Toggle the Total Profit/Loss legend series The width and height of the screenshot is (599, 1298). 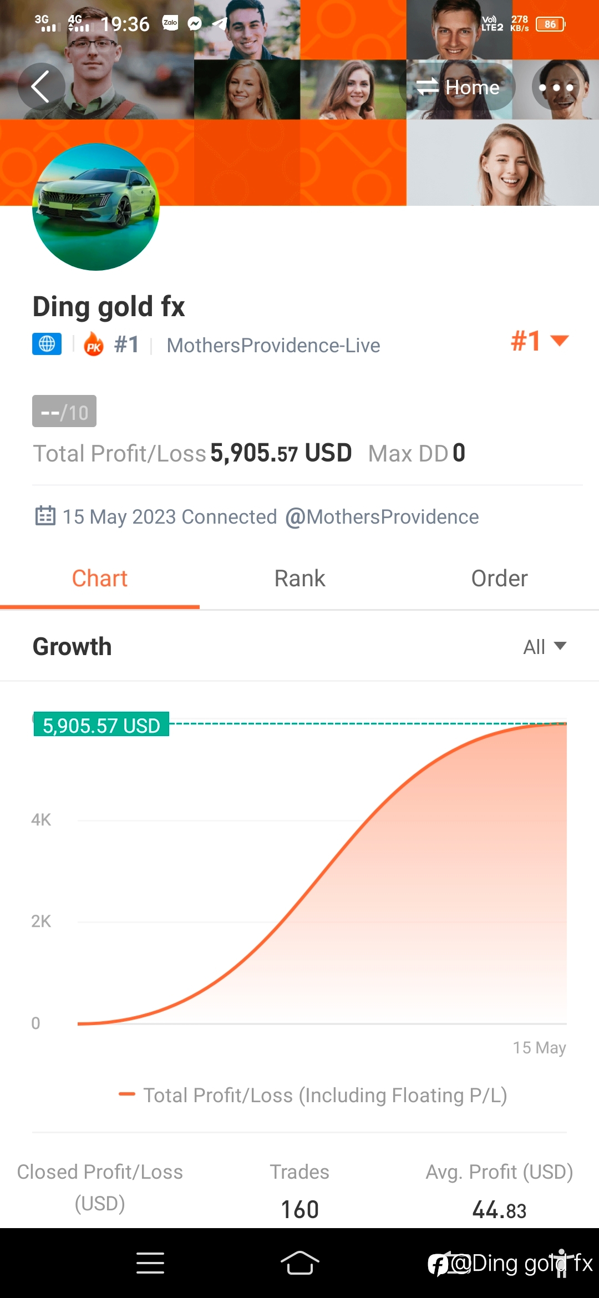[313, 1095]
